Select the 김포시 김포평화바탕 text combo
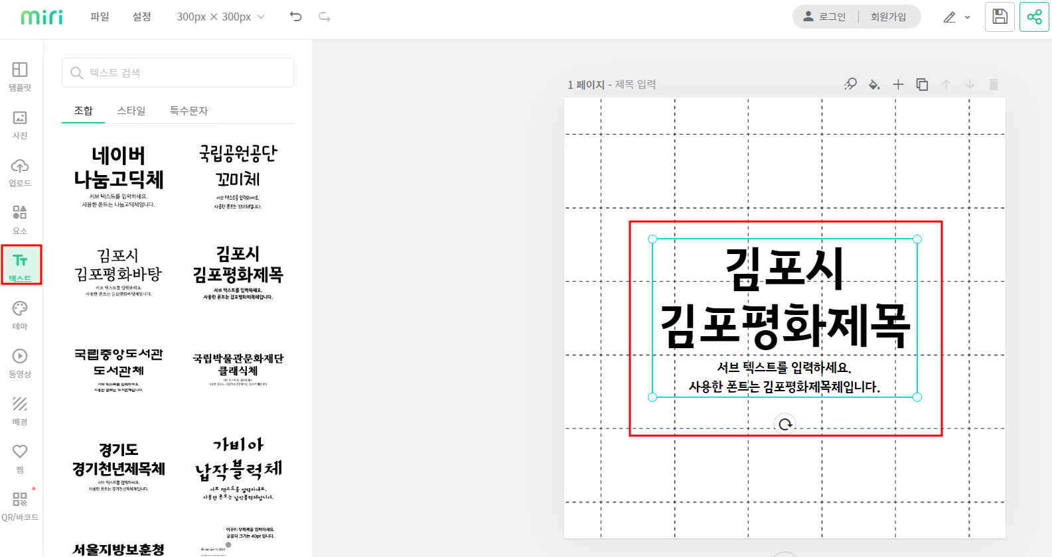Screen dimensions: 1052x557 tap(118, 272)
